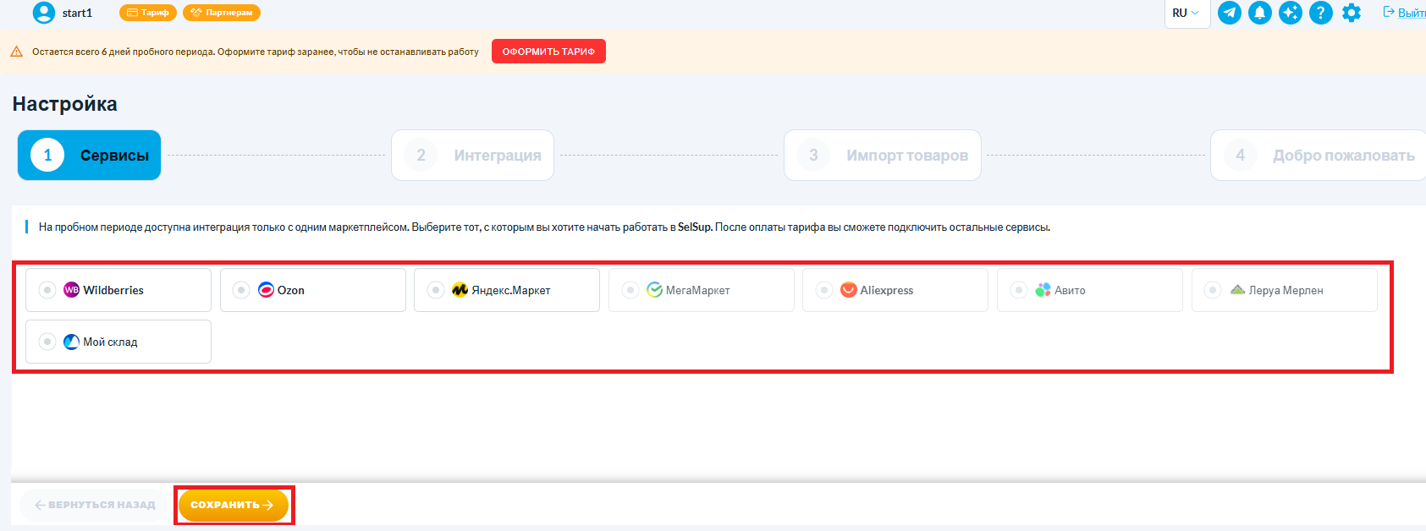Select the Леруа Мерлен radio button
The image size is (1426, 531).
(1213, 290)
